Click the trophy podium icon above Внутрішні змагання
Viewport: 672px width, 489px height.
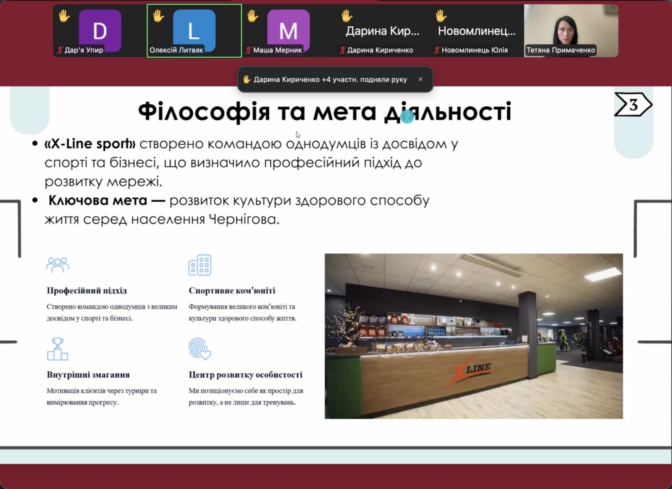pos(58,349)
